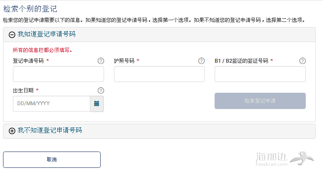View help tooltip for 出生日期
323x173 pixels.
coord(101,91)
